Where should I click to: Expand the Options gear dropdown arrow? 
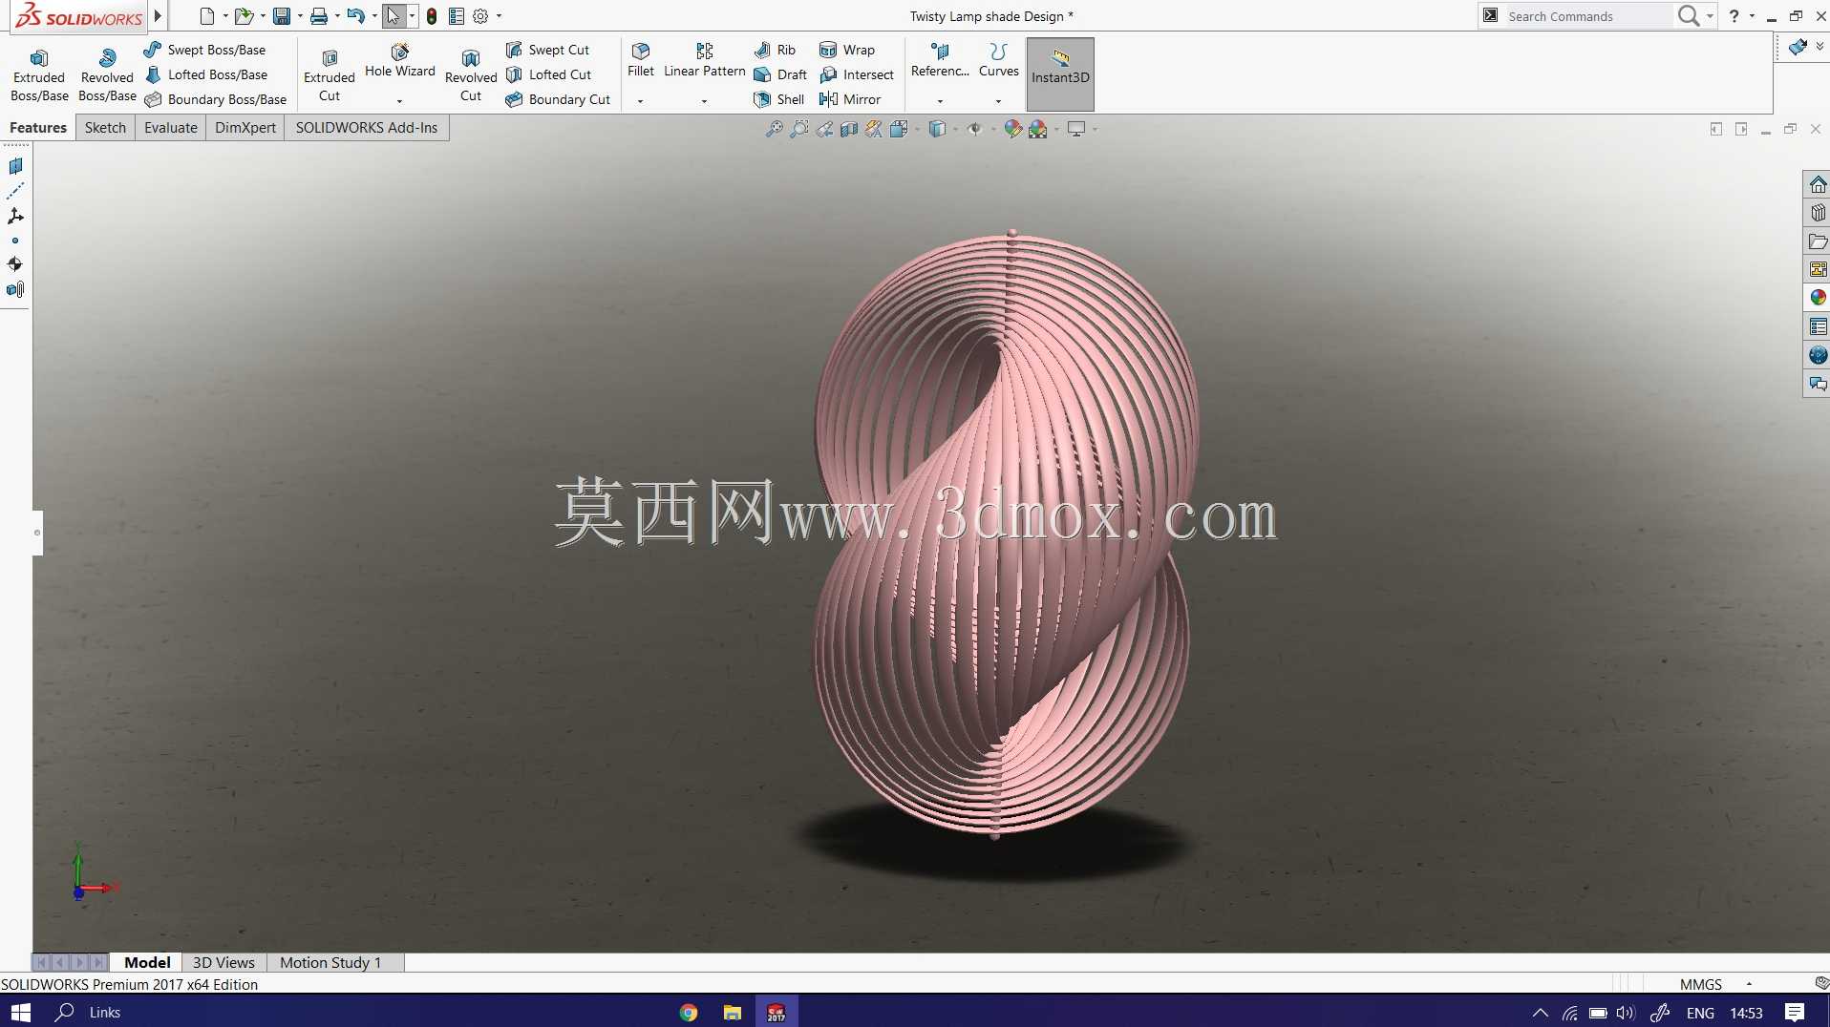499,16
